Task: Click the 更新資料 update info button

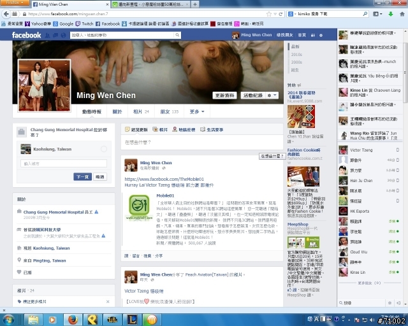Action: (x=224, y=96)
